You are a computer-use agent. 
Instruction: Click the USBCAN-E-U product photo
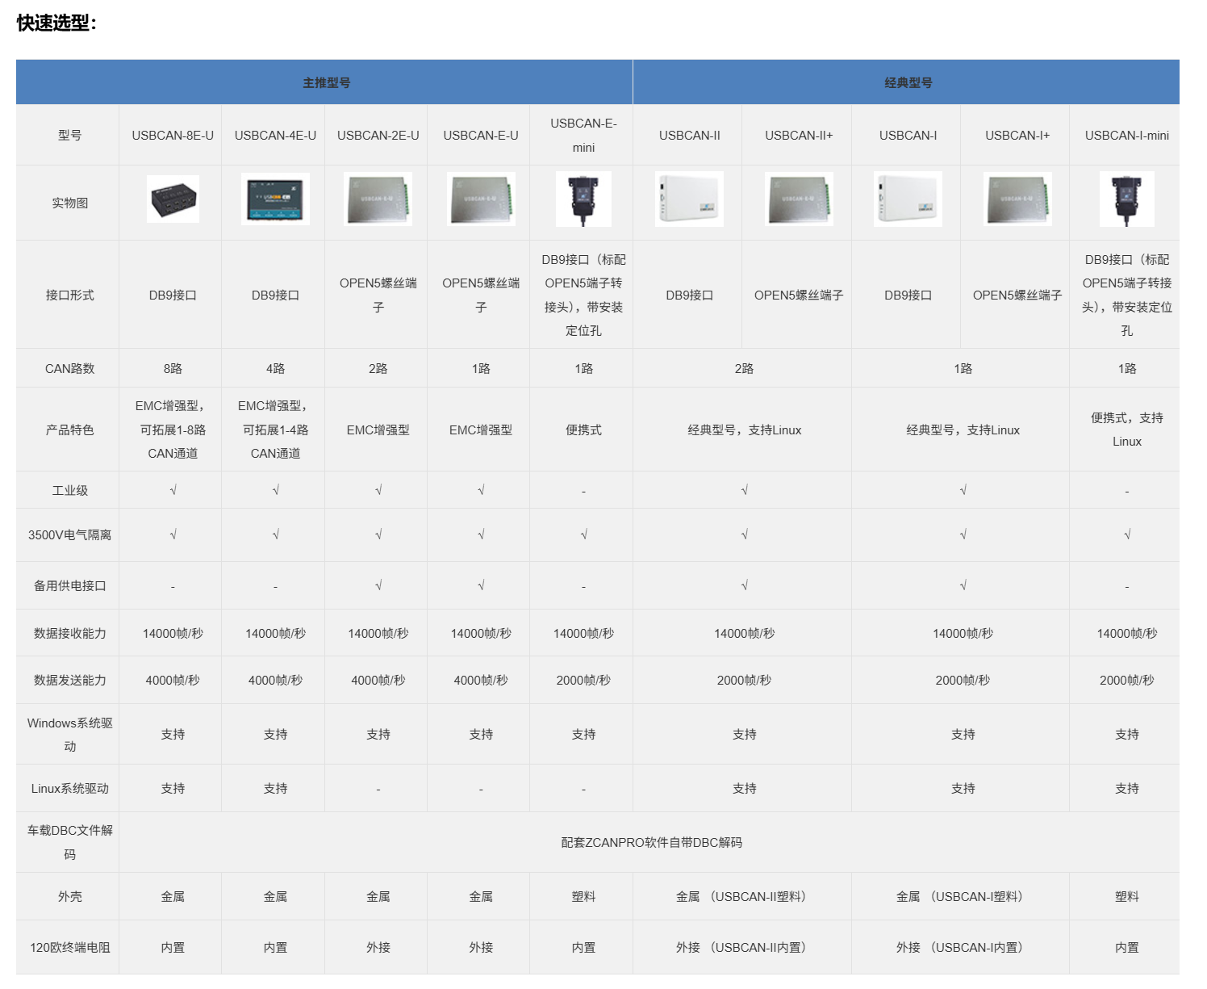481,199
